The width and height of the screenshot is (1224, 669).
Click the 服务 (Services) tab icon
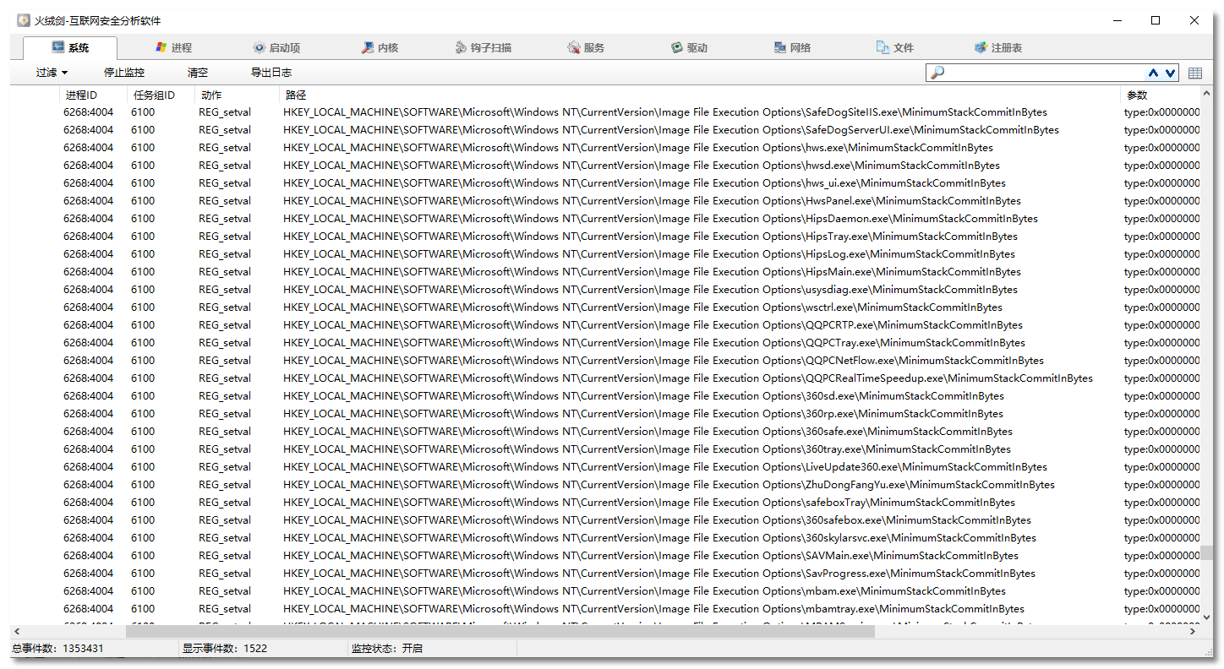click(x=574, y=48)
